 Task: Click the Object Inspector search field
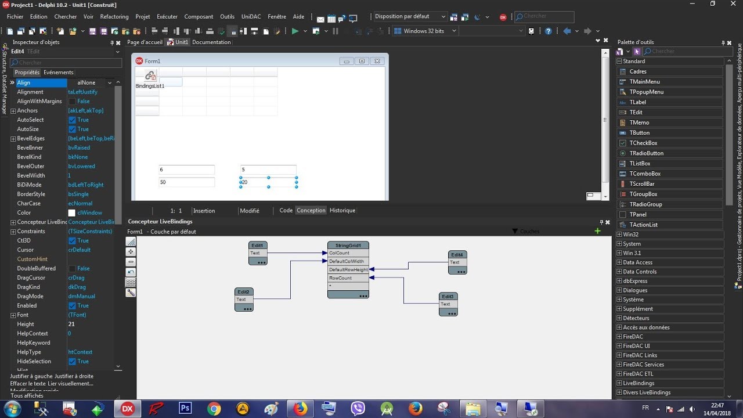point(66,63)
